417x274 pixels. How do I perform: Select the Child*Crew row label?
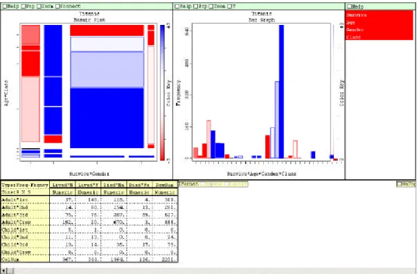coord(25,252)
